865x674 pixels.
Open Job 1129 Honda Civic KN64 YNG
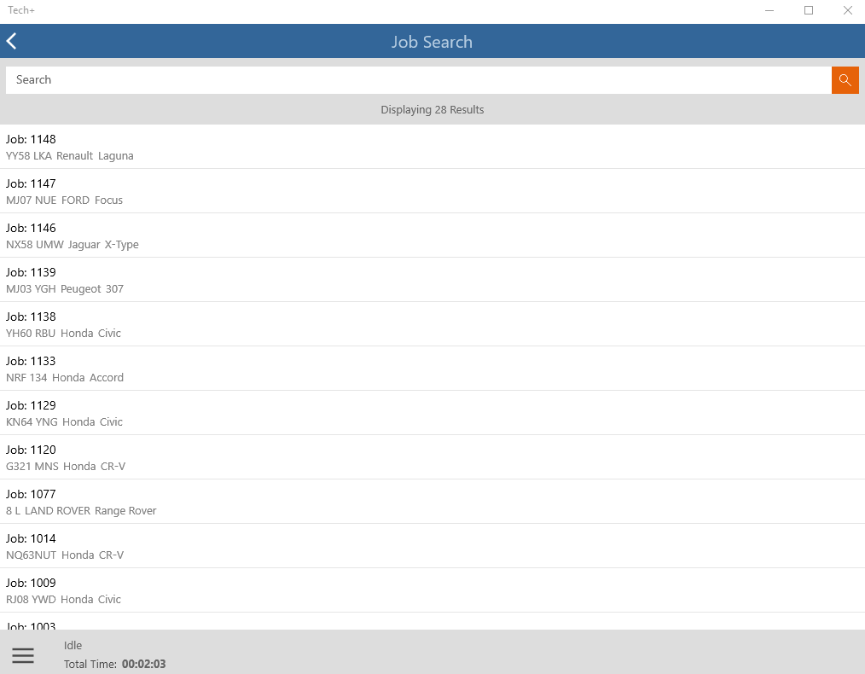pyautogui.click(x=432, y=413)
